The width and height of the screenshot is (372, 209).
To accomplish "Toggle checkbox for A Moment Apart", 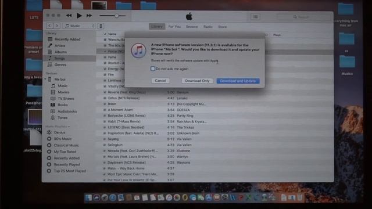I will (105, 110).
